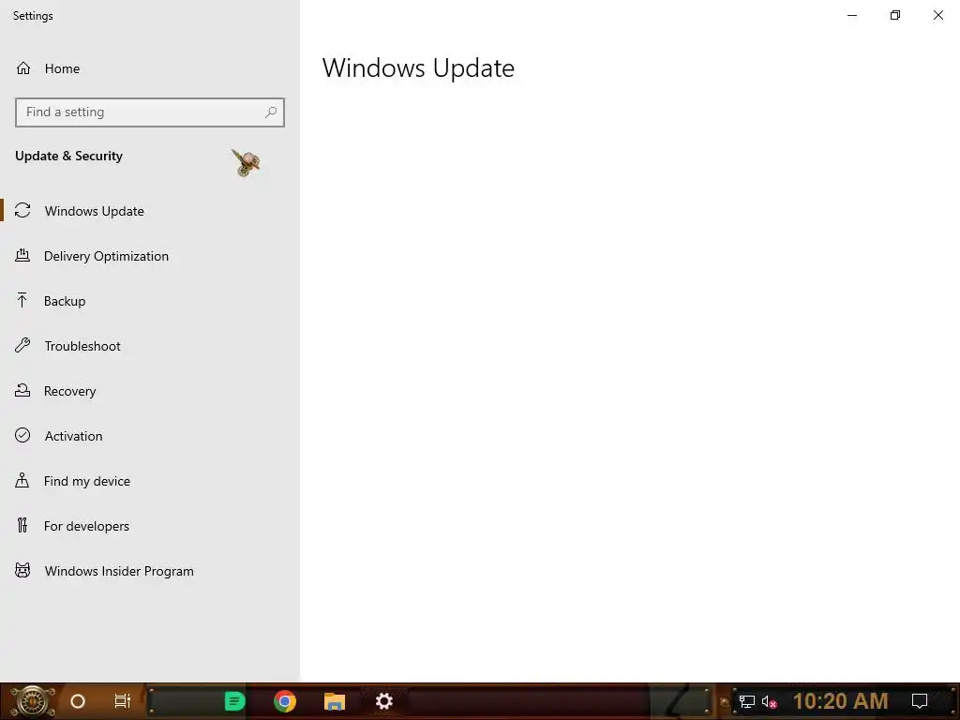Click the Delivery Optimization icon
The height and width of the screenshot is (720, 960).
[x=22, y=255]
